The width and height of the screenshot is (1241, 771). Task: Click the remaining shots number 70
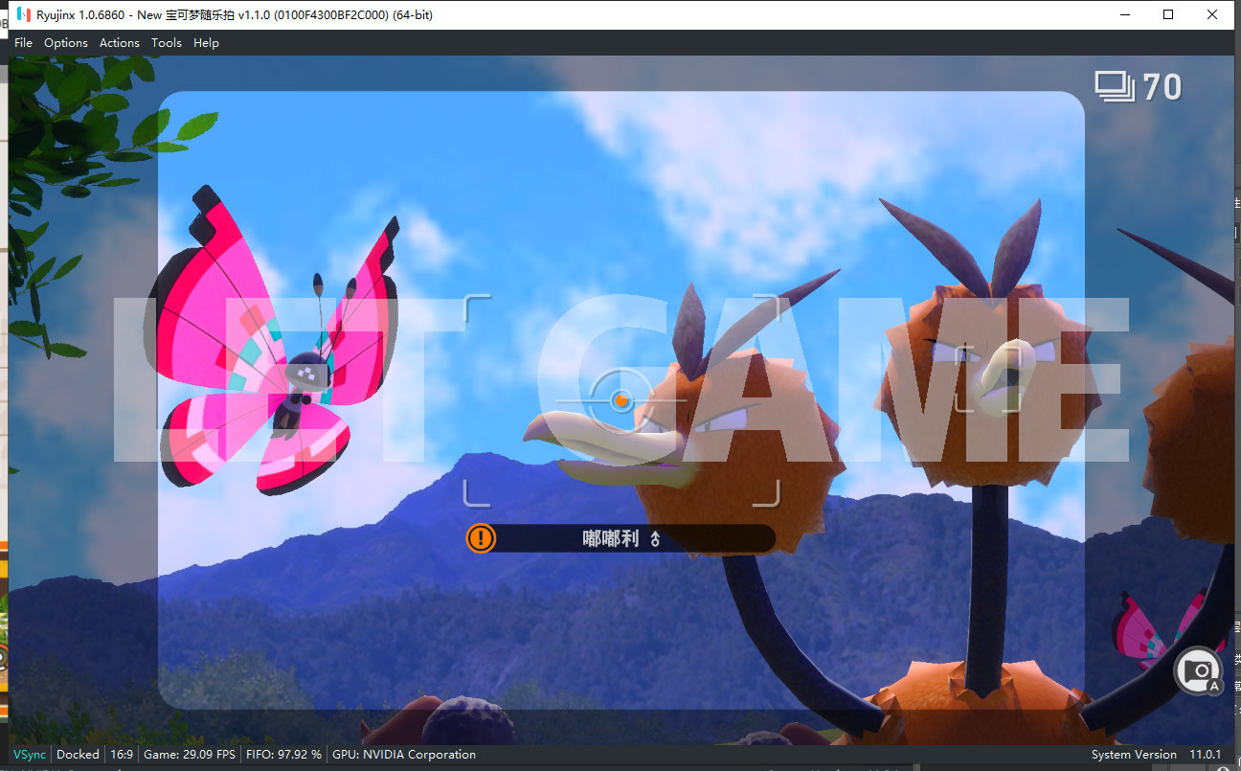tap(1162, 88)
